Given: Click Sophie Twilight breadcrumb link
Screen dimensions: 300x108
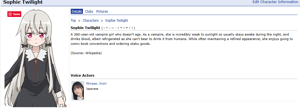Looking at the screenshot, I should [x=117, y=20].
